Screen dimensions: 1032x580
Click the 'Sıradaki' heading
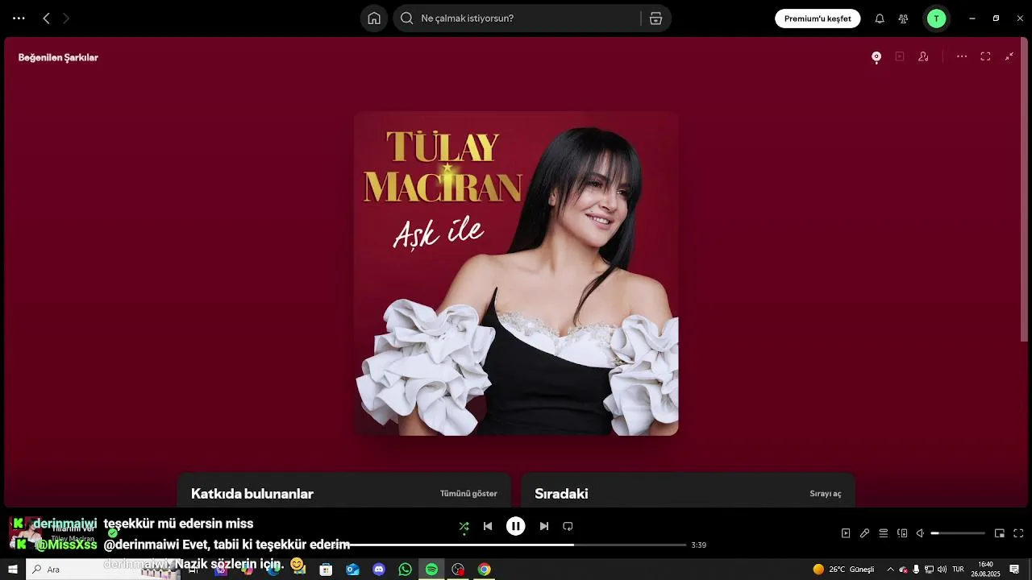tap(561, 494)
